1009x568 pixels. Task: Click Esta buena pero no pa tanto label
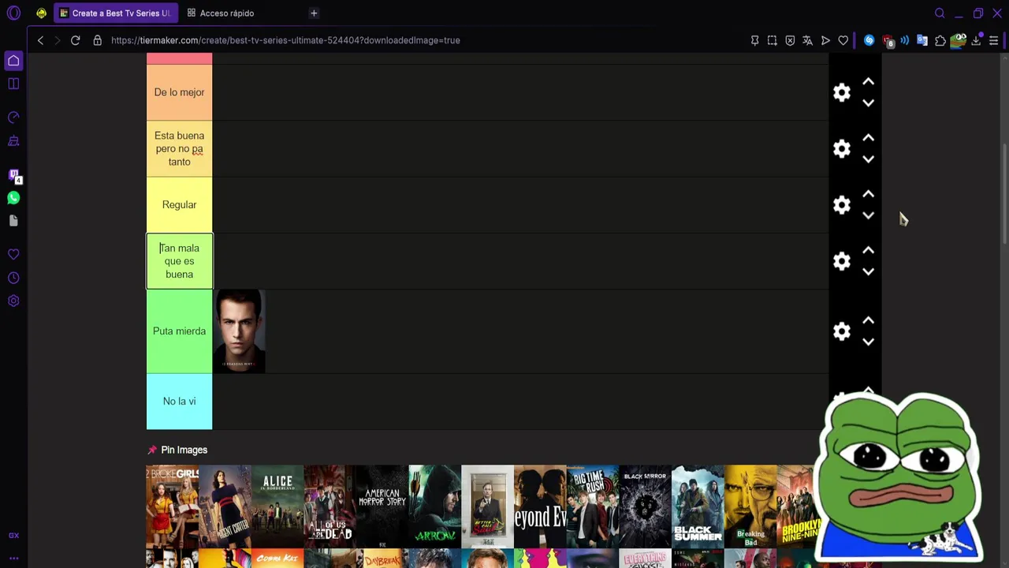click(179, 148)
